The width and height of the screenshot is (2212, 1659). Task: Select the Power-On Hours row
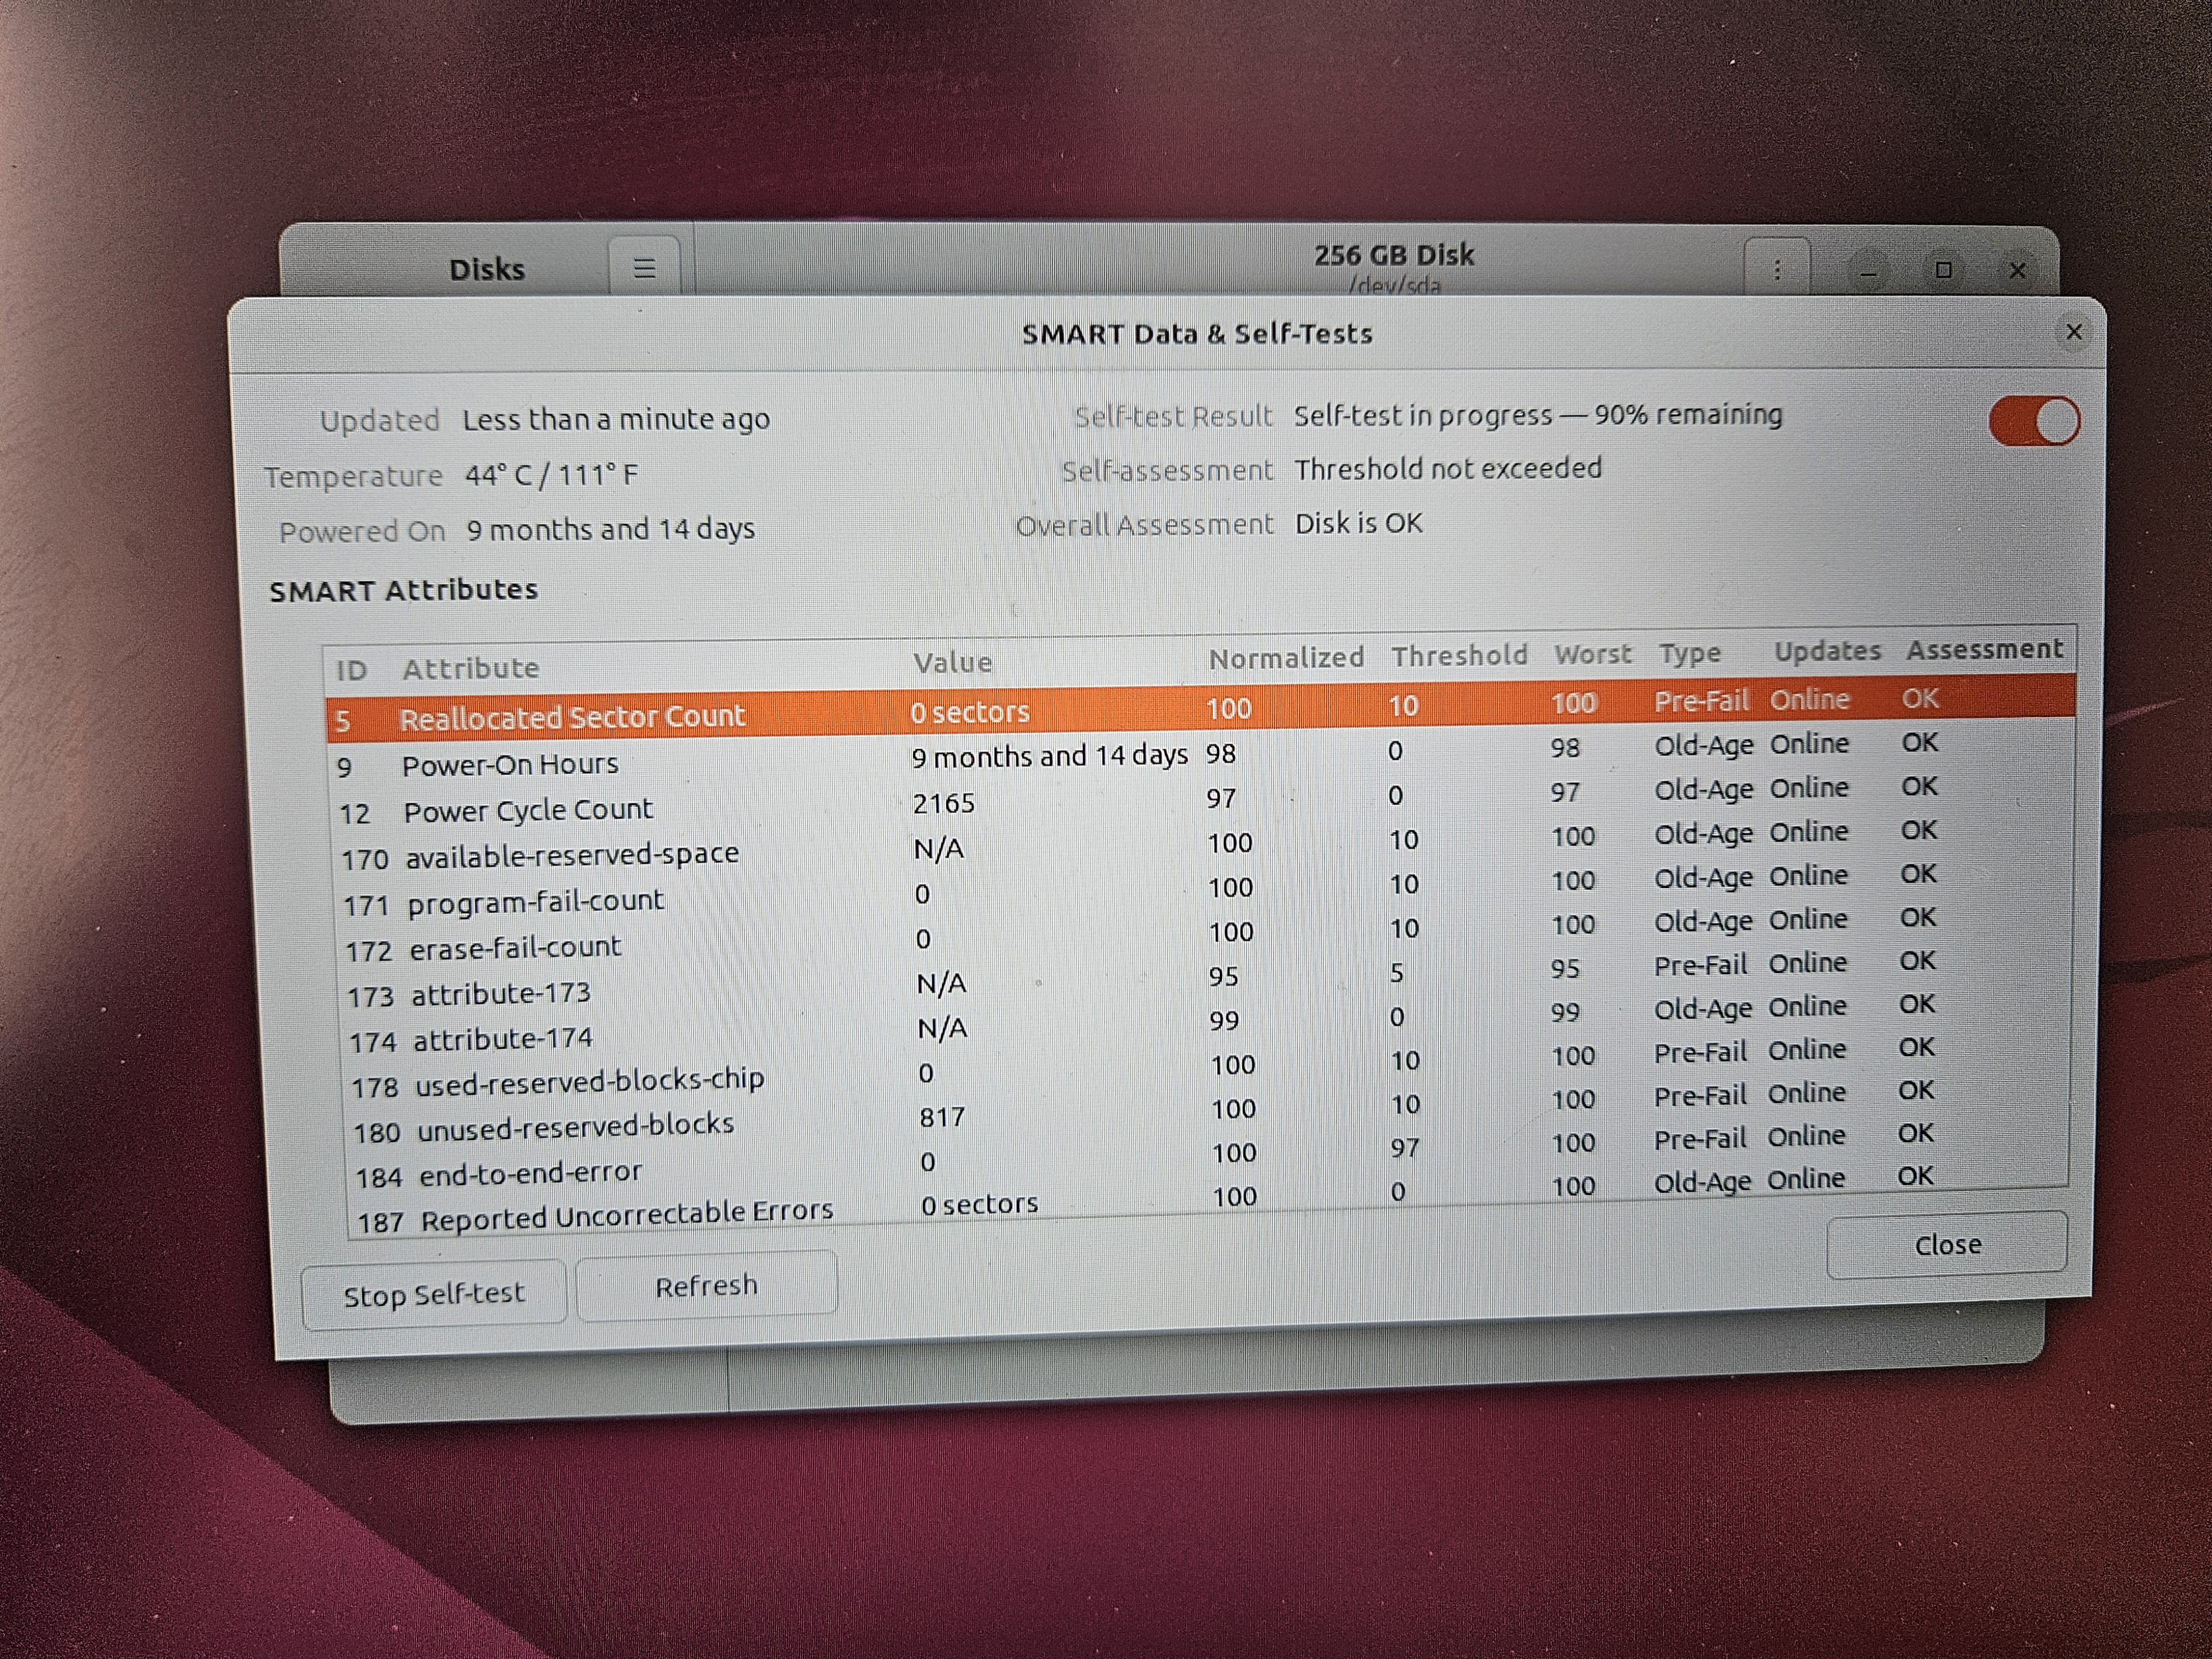click(1200, 754)
